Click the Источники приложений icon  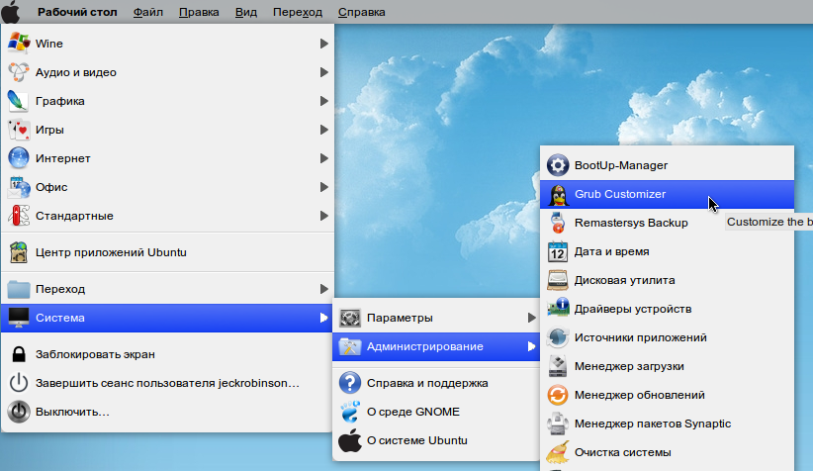coord(558,337)
